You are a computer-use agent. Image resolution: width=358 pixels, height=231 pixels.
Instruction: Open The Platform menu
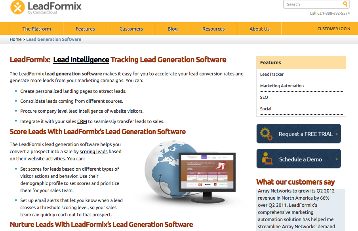pyautogui.click(x=36, y=29)
